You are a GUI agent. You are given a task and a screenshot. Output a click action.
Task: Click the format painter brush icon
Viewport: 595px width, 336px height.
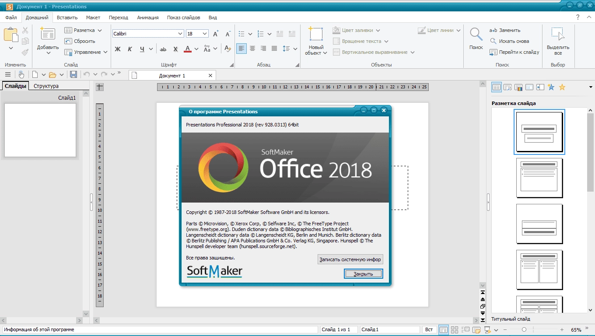(25, 52)
